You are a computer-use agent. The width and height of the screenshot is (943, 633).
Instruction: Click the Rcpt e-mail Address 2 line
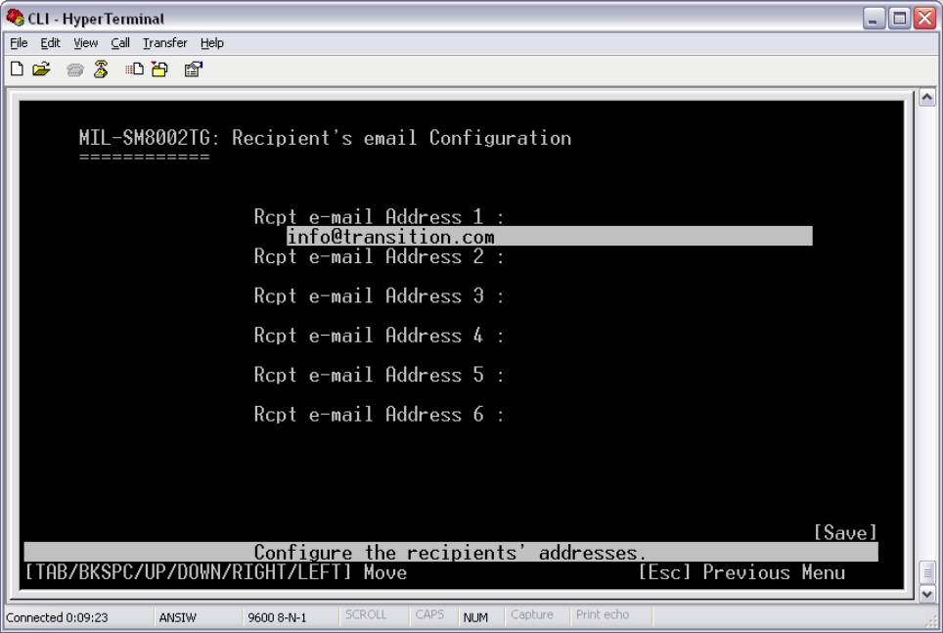tap(378, 257)
